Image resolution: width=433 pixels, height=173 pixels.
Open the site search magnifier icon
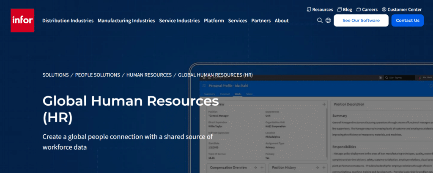tap(320, 20)
